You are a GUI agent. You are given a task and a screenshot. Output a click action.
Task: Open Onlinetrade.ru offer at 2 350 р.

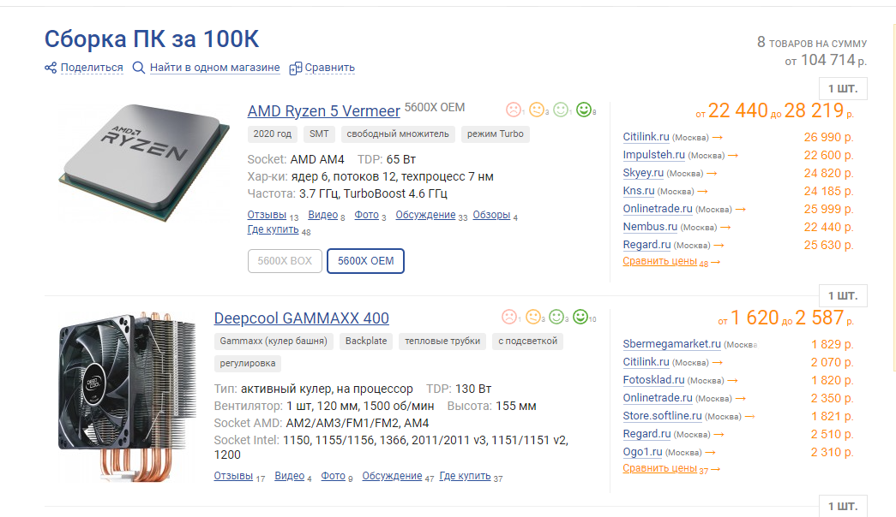pyautogui.click(x=658, y=398)
